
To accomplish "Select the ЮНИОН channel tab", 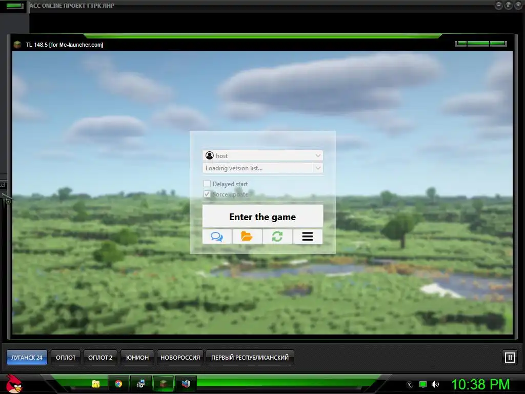I will pyautogui.click(x=137, y=358).
